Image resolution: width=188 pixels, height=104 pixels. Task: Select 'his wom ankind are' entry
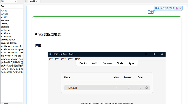tap(12, 56)
